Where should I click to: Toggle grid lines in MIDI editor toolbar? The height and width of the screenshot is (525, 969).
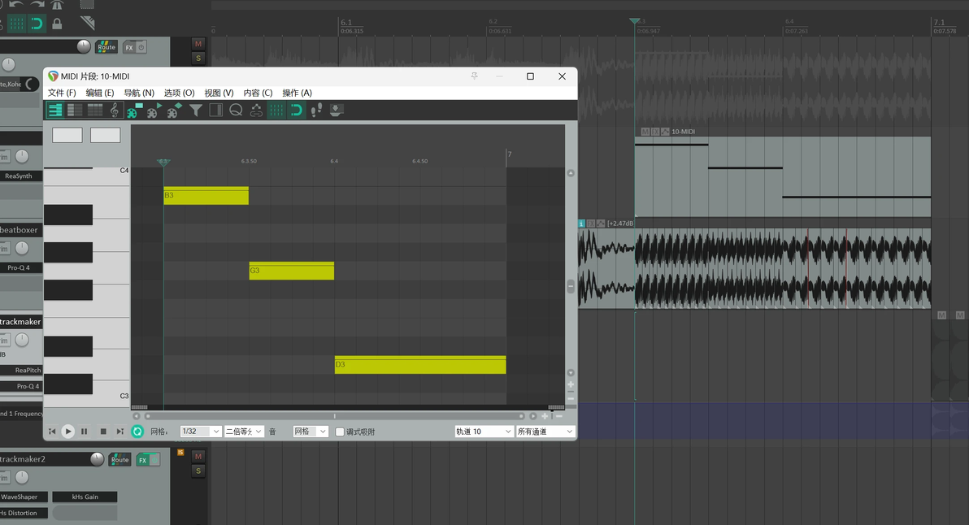(x=276, y=110)
